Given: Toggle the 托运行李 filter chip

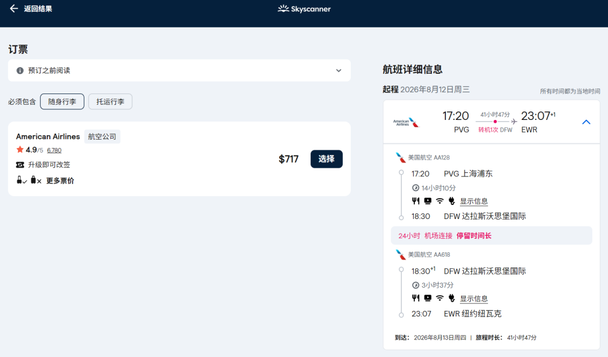Looking at the screenshot, I should 110,101.
